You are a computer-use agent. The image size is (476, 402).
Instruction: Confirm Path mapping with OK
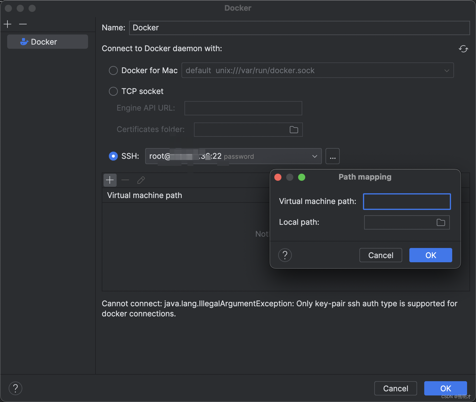click(x=431, y=255)
